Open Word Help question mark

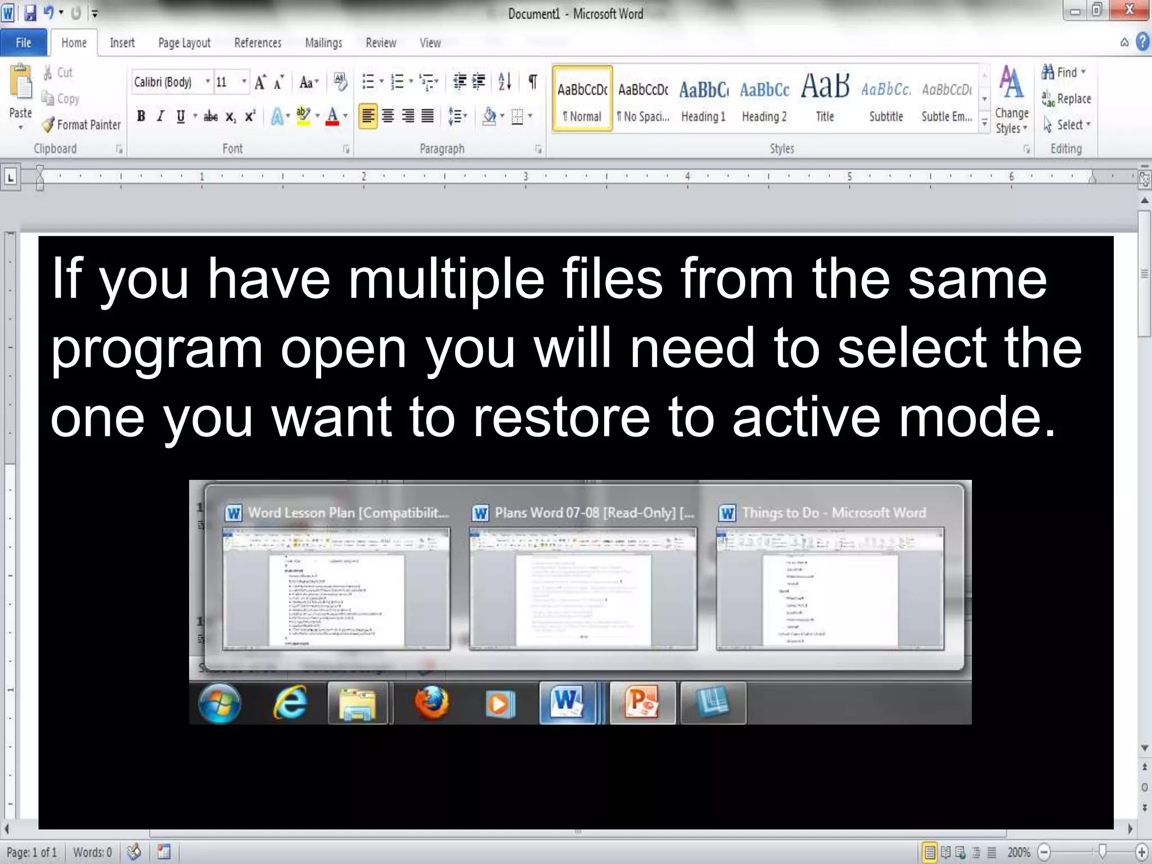pyautogui.click(x=1142, y=42)
